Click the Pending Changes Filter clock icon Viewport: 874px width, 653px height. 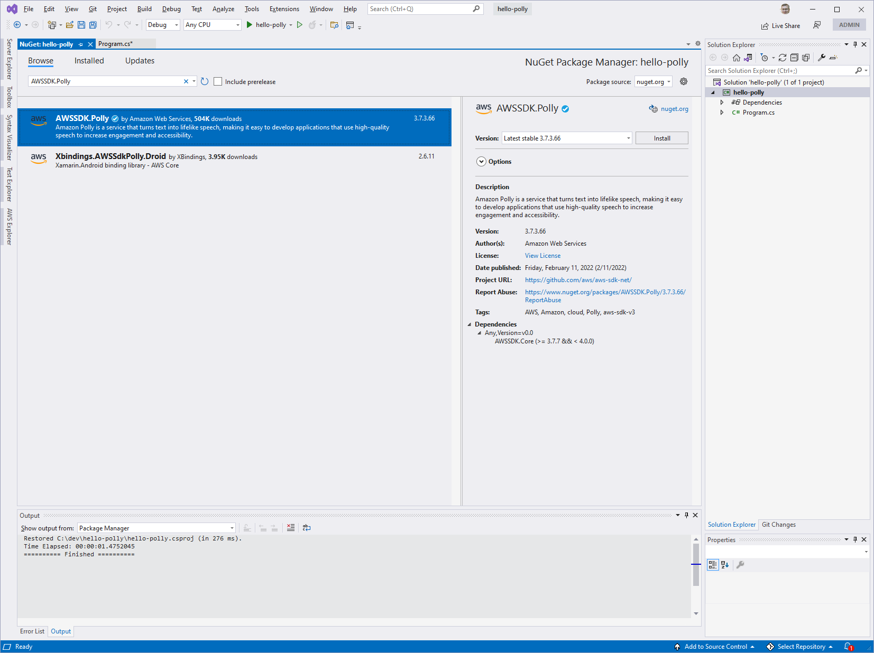pos(764,58)
